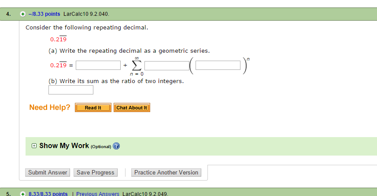Click the 8.33/8.33 points link
This screenshot has width=377, height=196.
(x=48, y=194)
